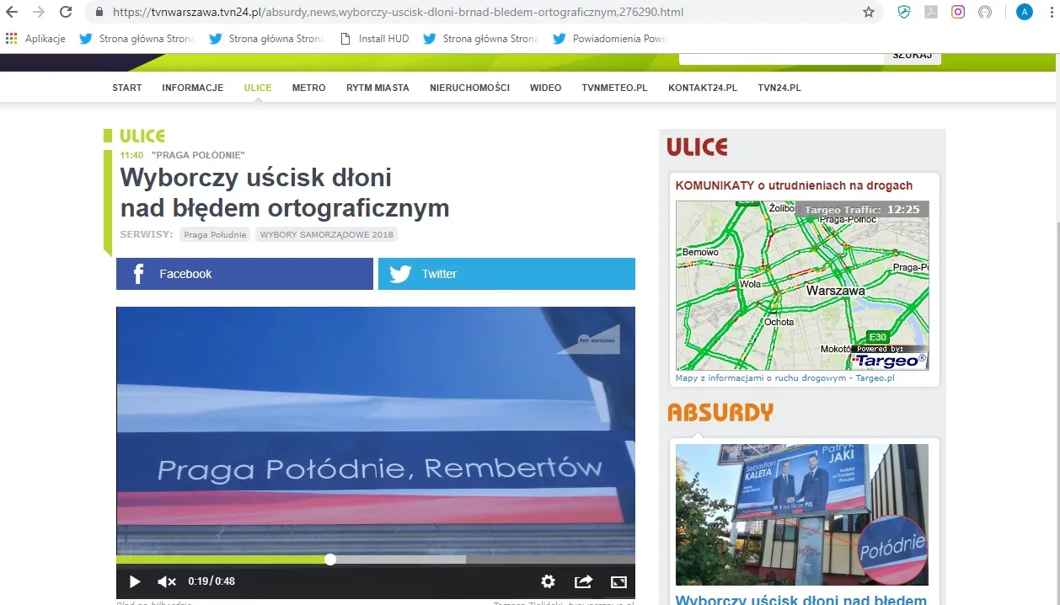1060x605 pixels.
Task: Open video settings gear
Action: coord(548,581)
